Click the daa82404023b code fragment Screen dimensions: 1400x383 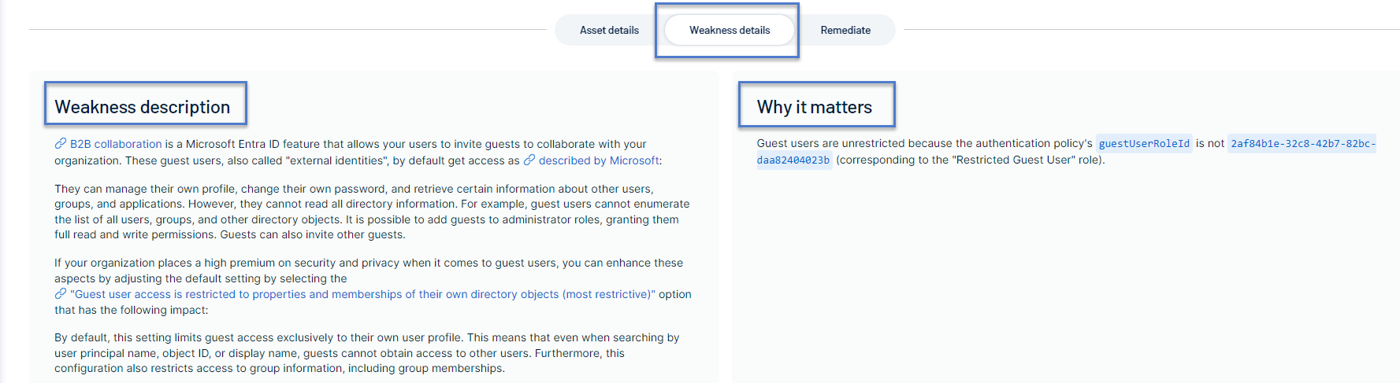pyautogui.click(x=793, y=160)
